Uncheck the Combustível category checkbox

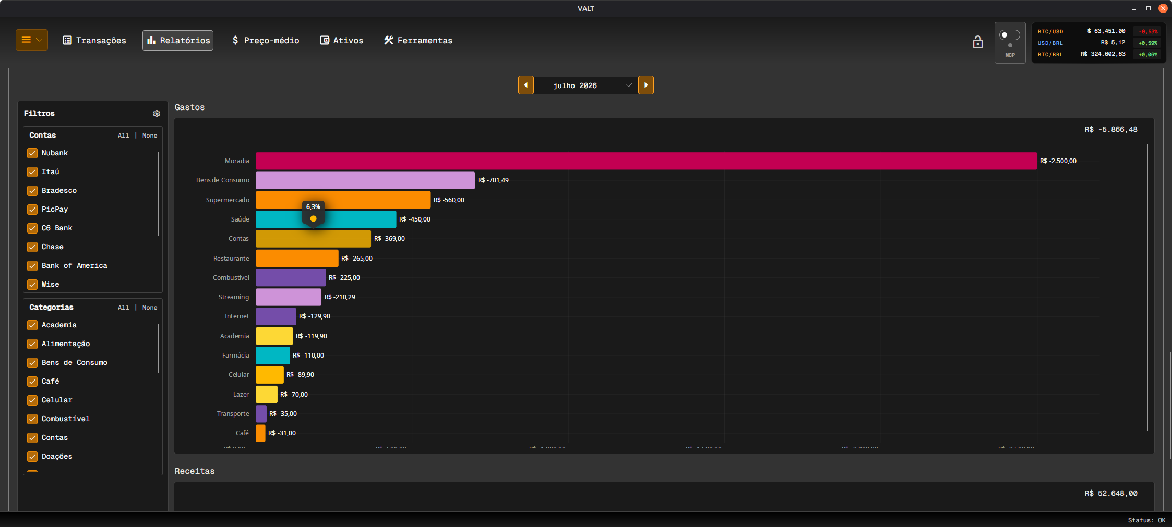pos(32,419)
